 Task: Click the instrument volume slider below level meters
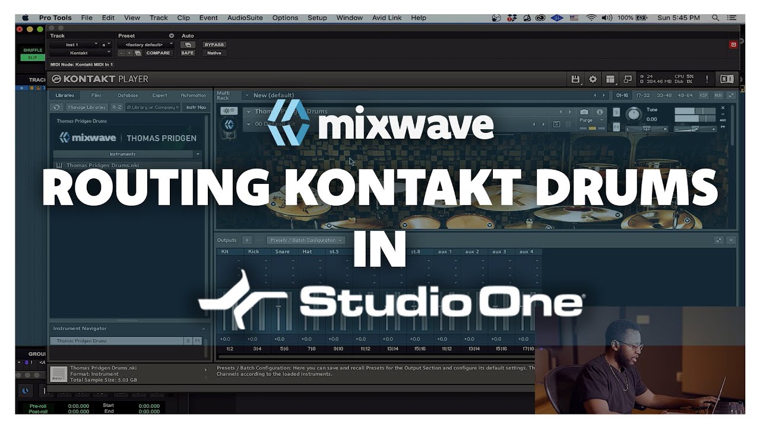[x=696, y=128]
